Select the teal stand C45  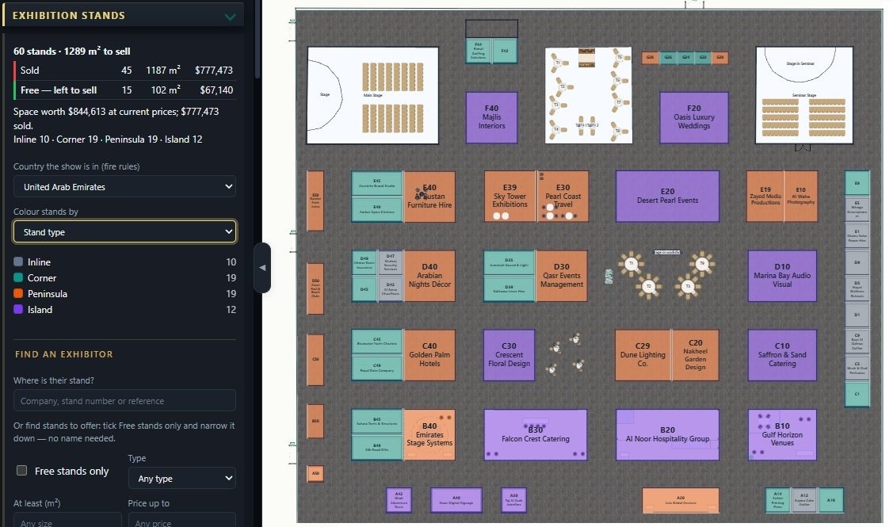click(x=377, y=342)
